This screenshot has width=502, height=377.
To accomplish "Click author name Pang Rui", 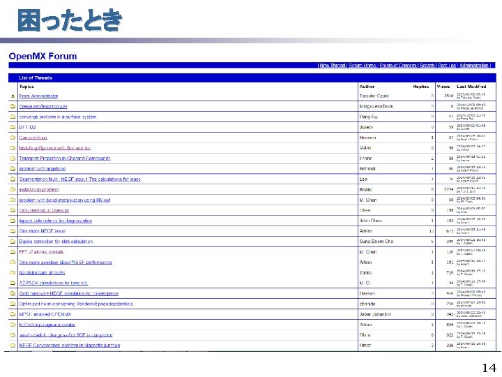I will click(x=369, y=117).
